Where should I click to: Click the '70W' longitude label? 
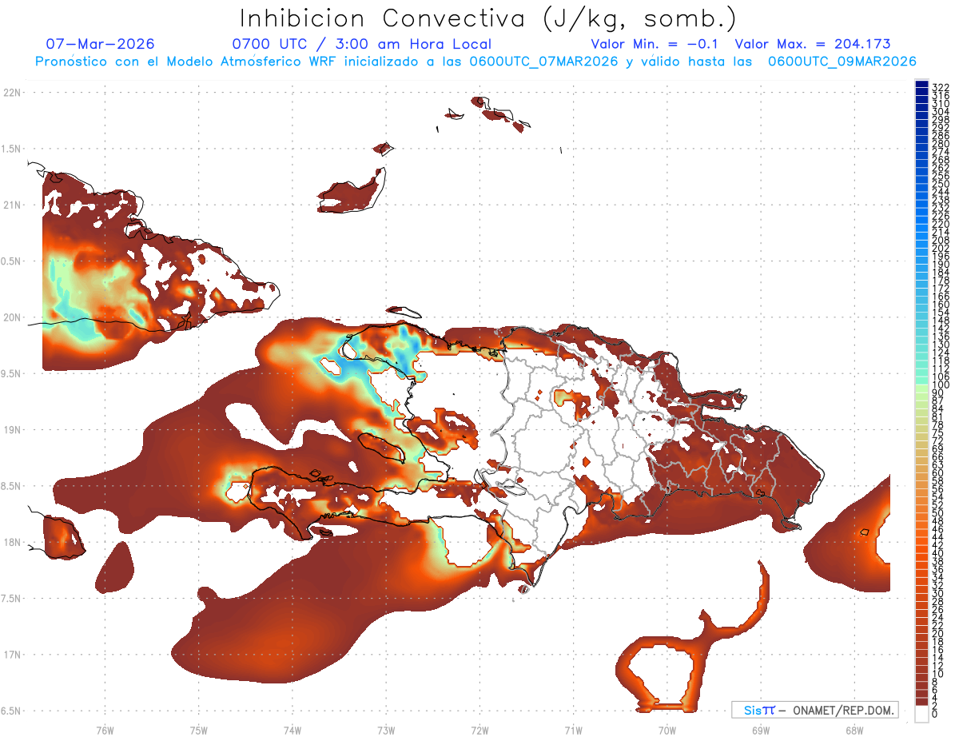pyautogui.click(x=667, y=730)
